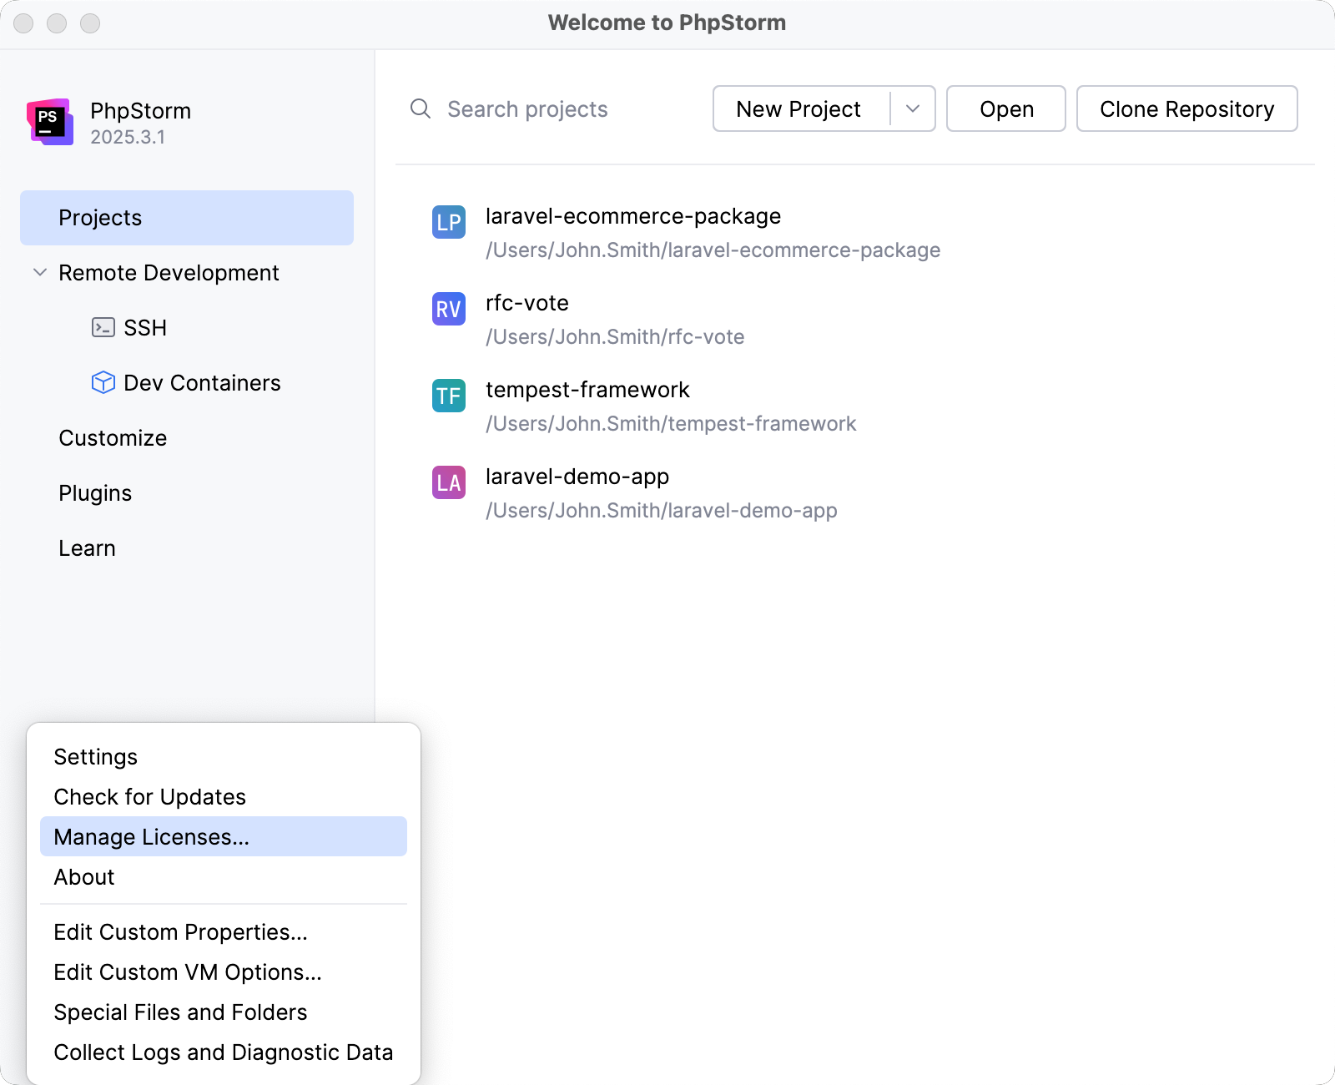
Task: Collapse the Remote Development section
Action: (38, 272)
